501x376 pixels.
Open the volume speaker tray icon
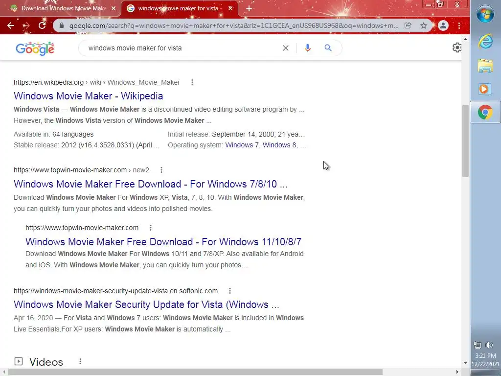pyautogui.click(x=489, y=345)
